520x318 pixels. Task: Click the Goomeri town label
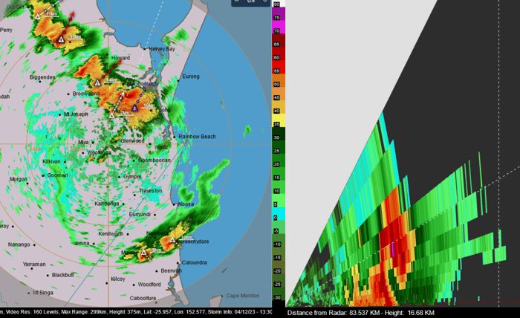tap(58, 175)
